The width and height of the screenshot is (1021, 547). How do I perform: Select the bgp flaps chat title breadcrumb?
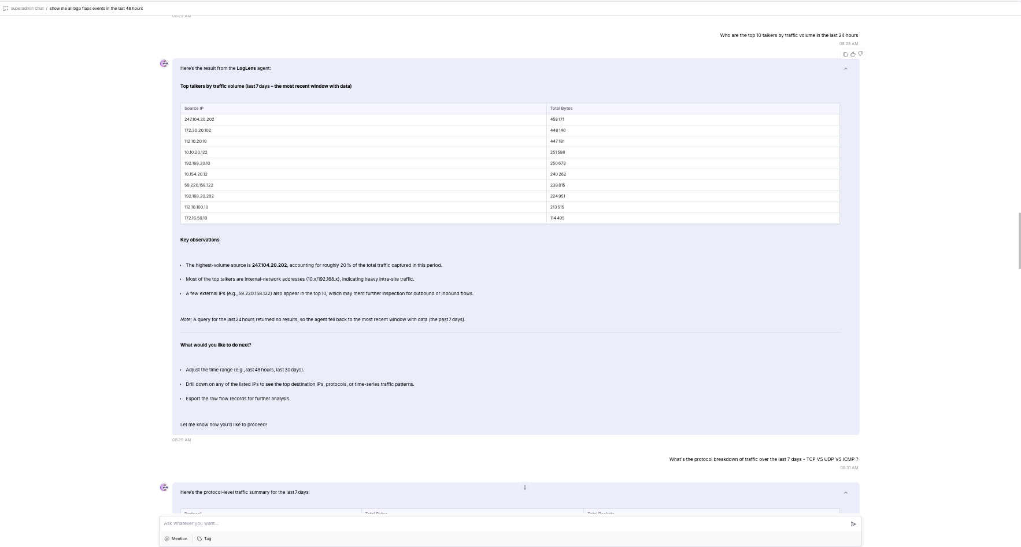(x=96, y=8)
